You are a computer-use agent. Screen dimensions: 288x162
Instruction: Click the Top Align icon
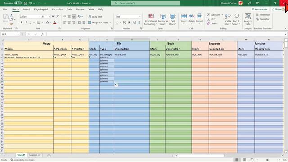pos(65,17)
